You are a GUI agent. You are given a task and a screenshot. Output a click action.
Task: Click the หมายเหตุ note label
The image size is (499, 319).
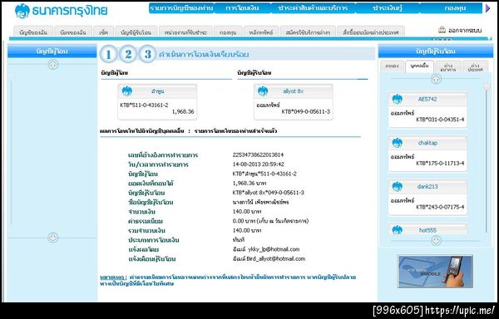[x=113, y=277]
